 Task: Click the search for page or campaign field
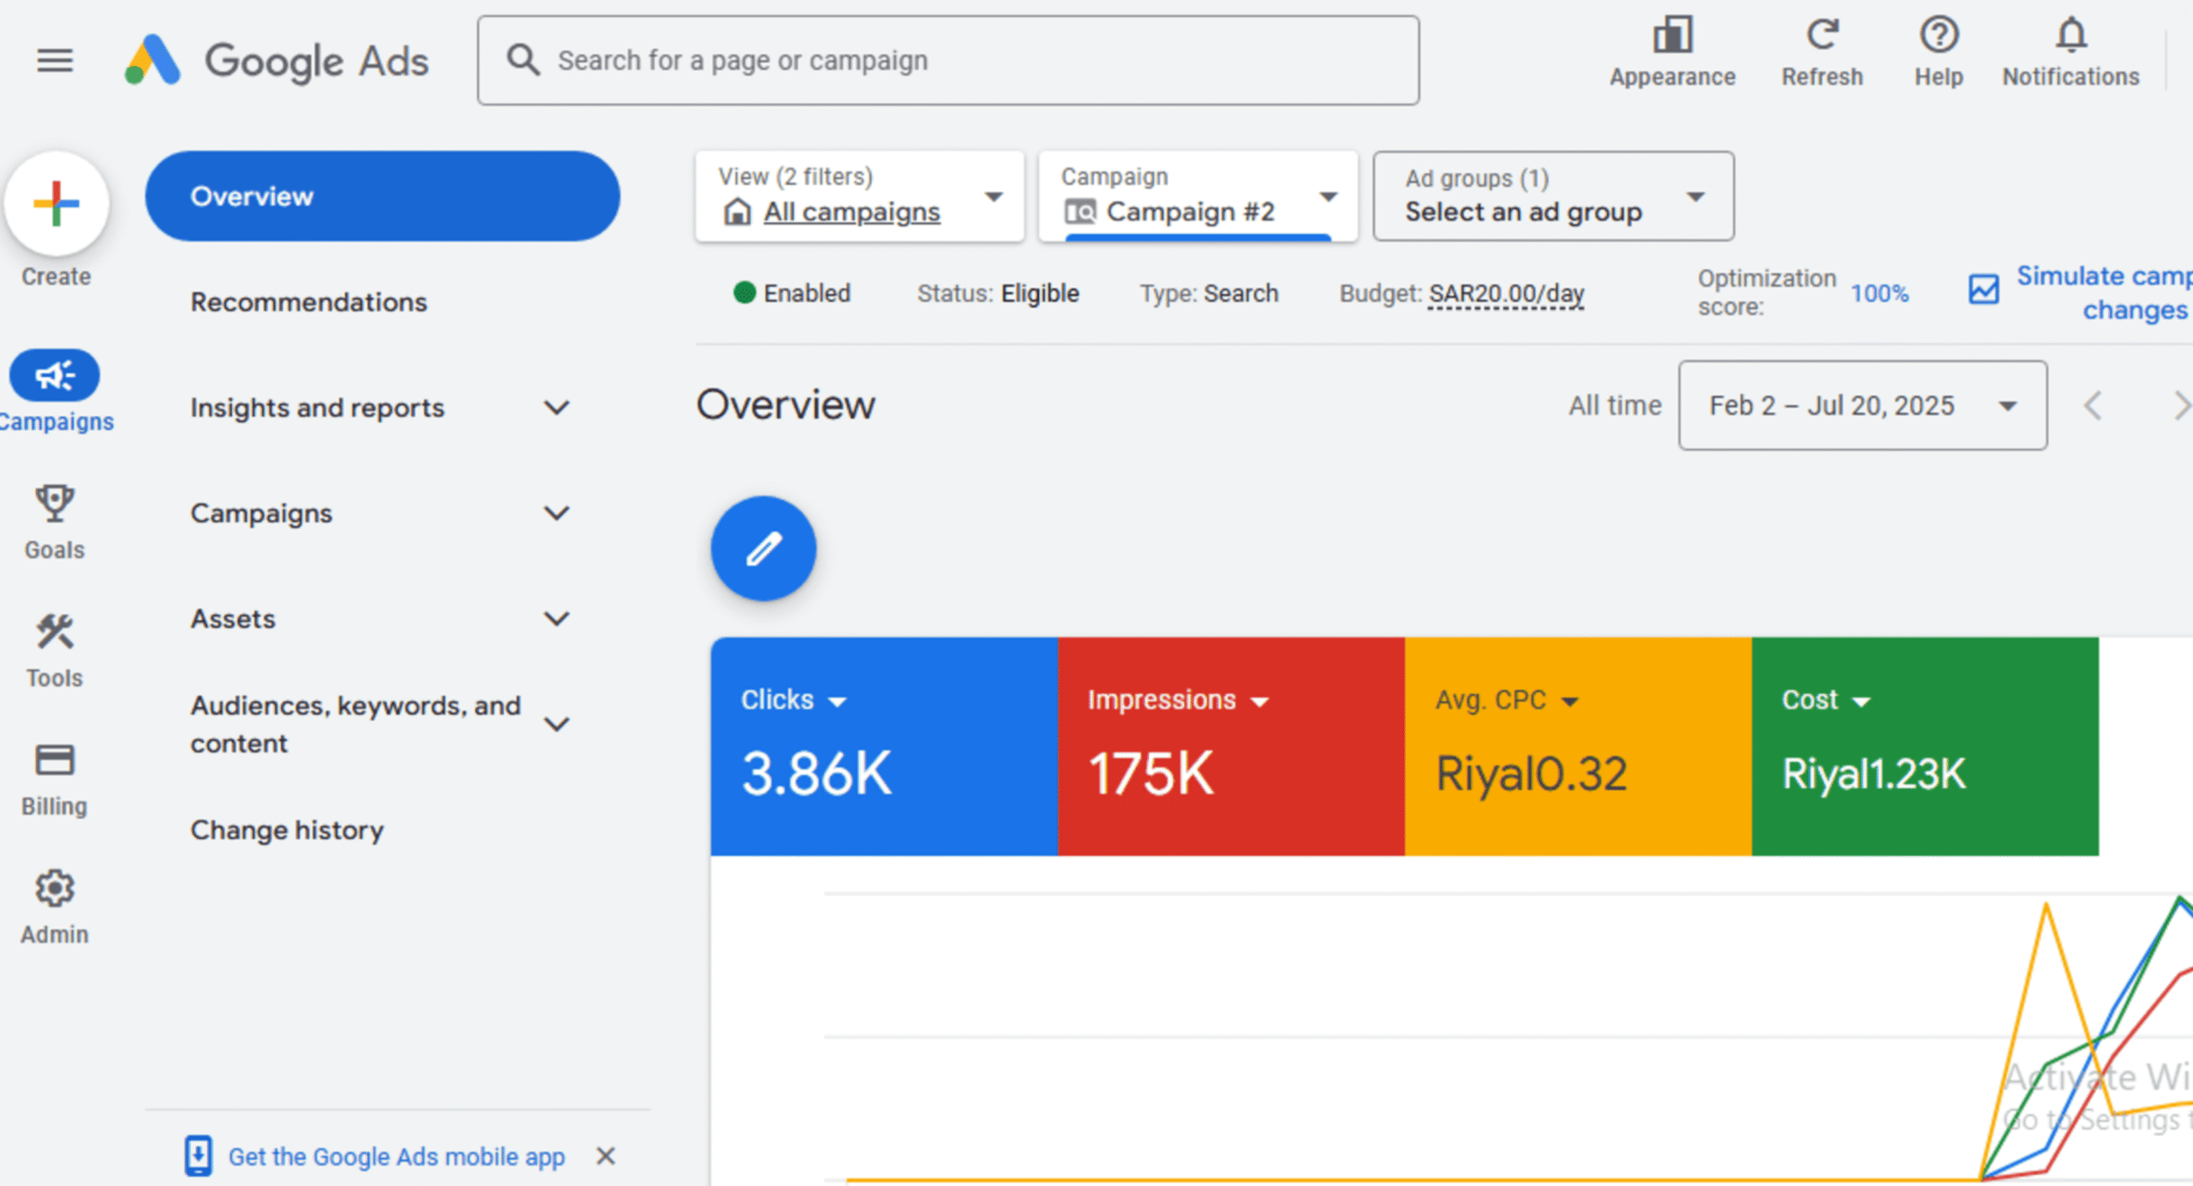(x=948, y=61)
